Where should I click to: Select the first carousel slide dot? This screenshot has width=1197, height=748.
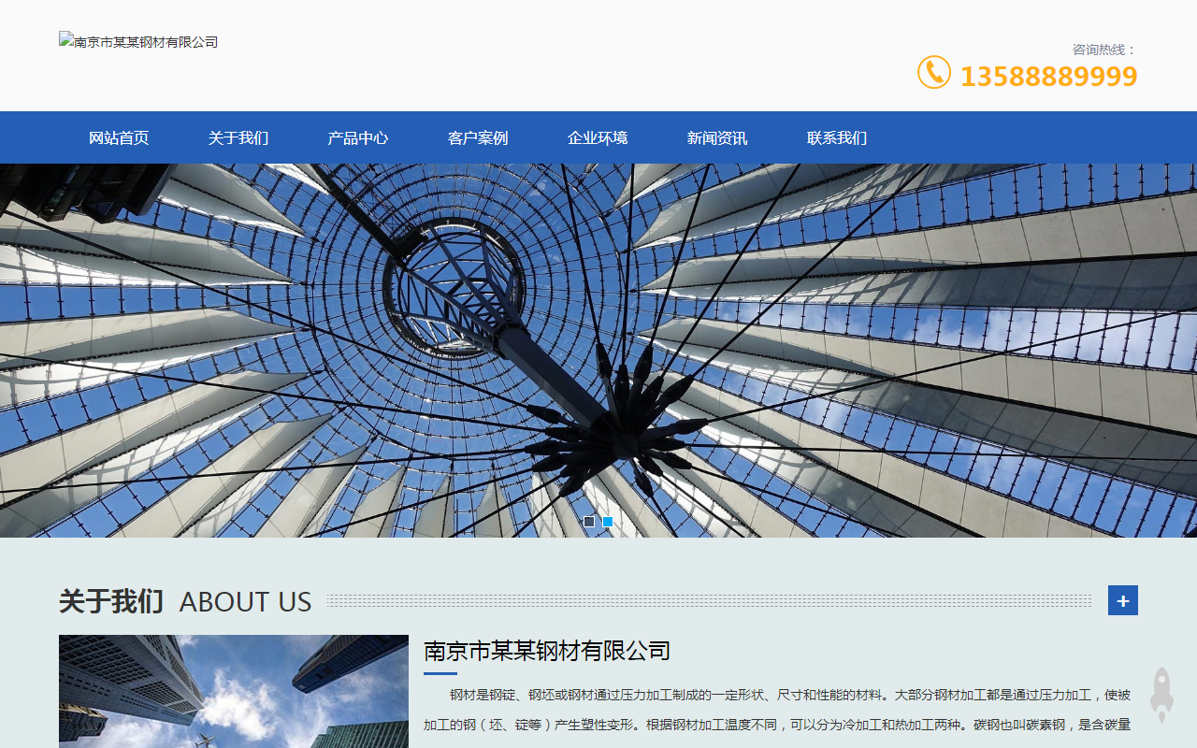tap(589, 522)
